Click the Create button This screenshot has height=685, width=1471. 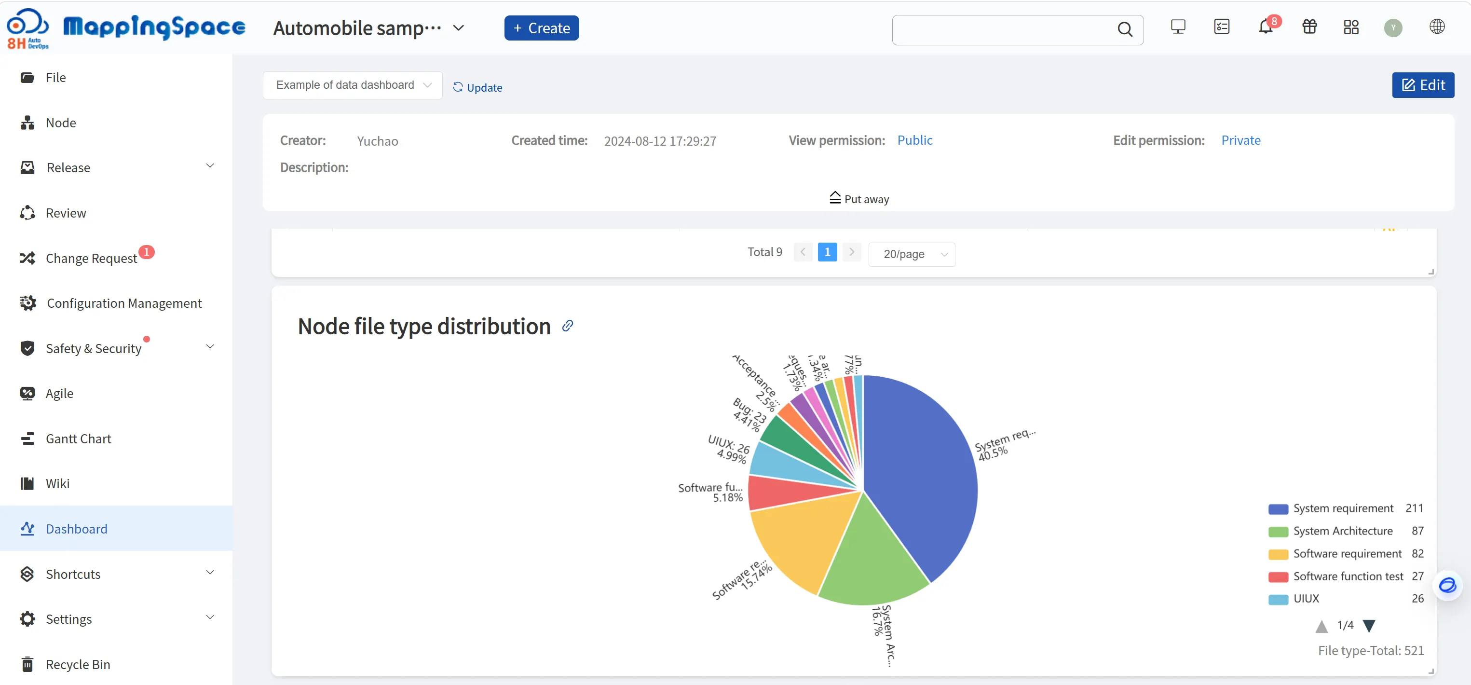point(541,28)
